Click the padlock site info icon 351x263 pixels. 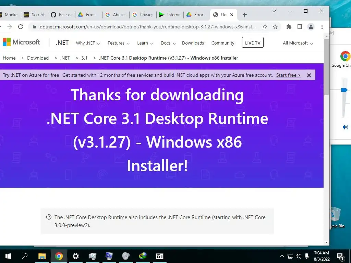(34, 27)
